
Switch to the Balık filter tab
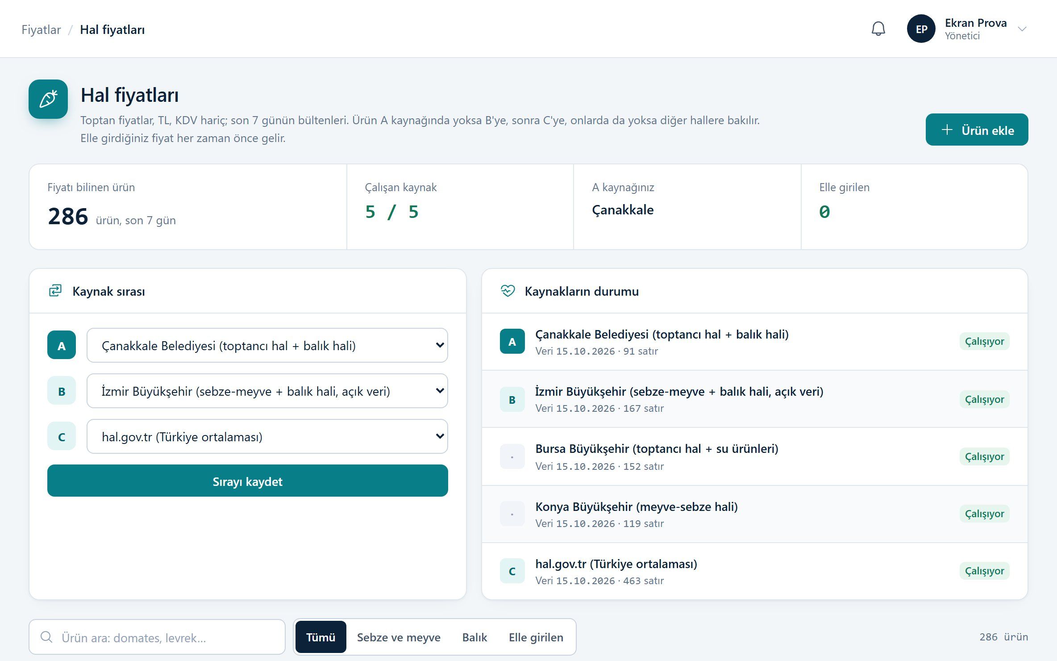474,637
